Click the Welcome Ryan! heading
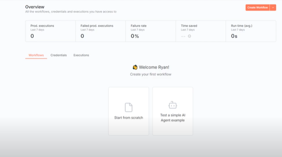Screen dimensions: 282x157 pos(154,67)
